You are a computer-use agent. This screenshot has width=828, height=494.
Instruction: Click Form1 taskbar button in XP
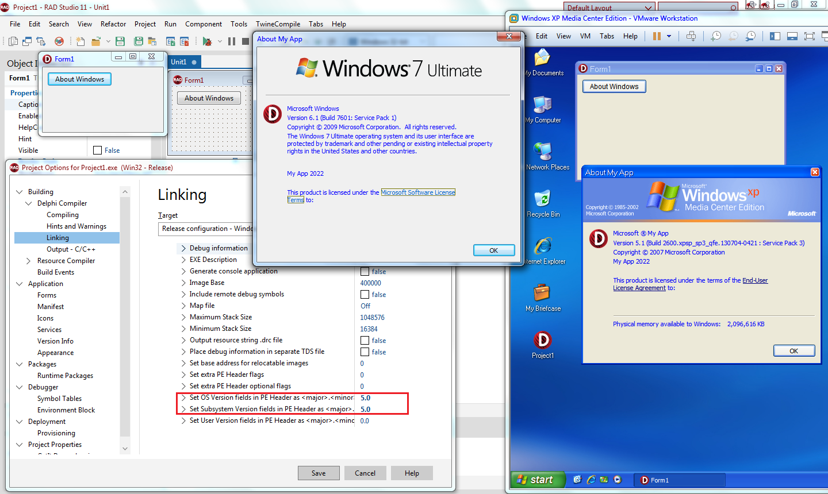(x=680, y=480)
